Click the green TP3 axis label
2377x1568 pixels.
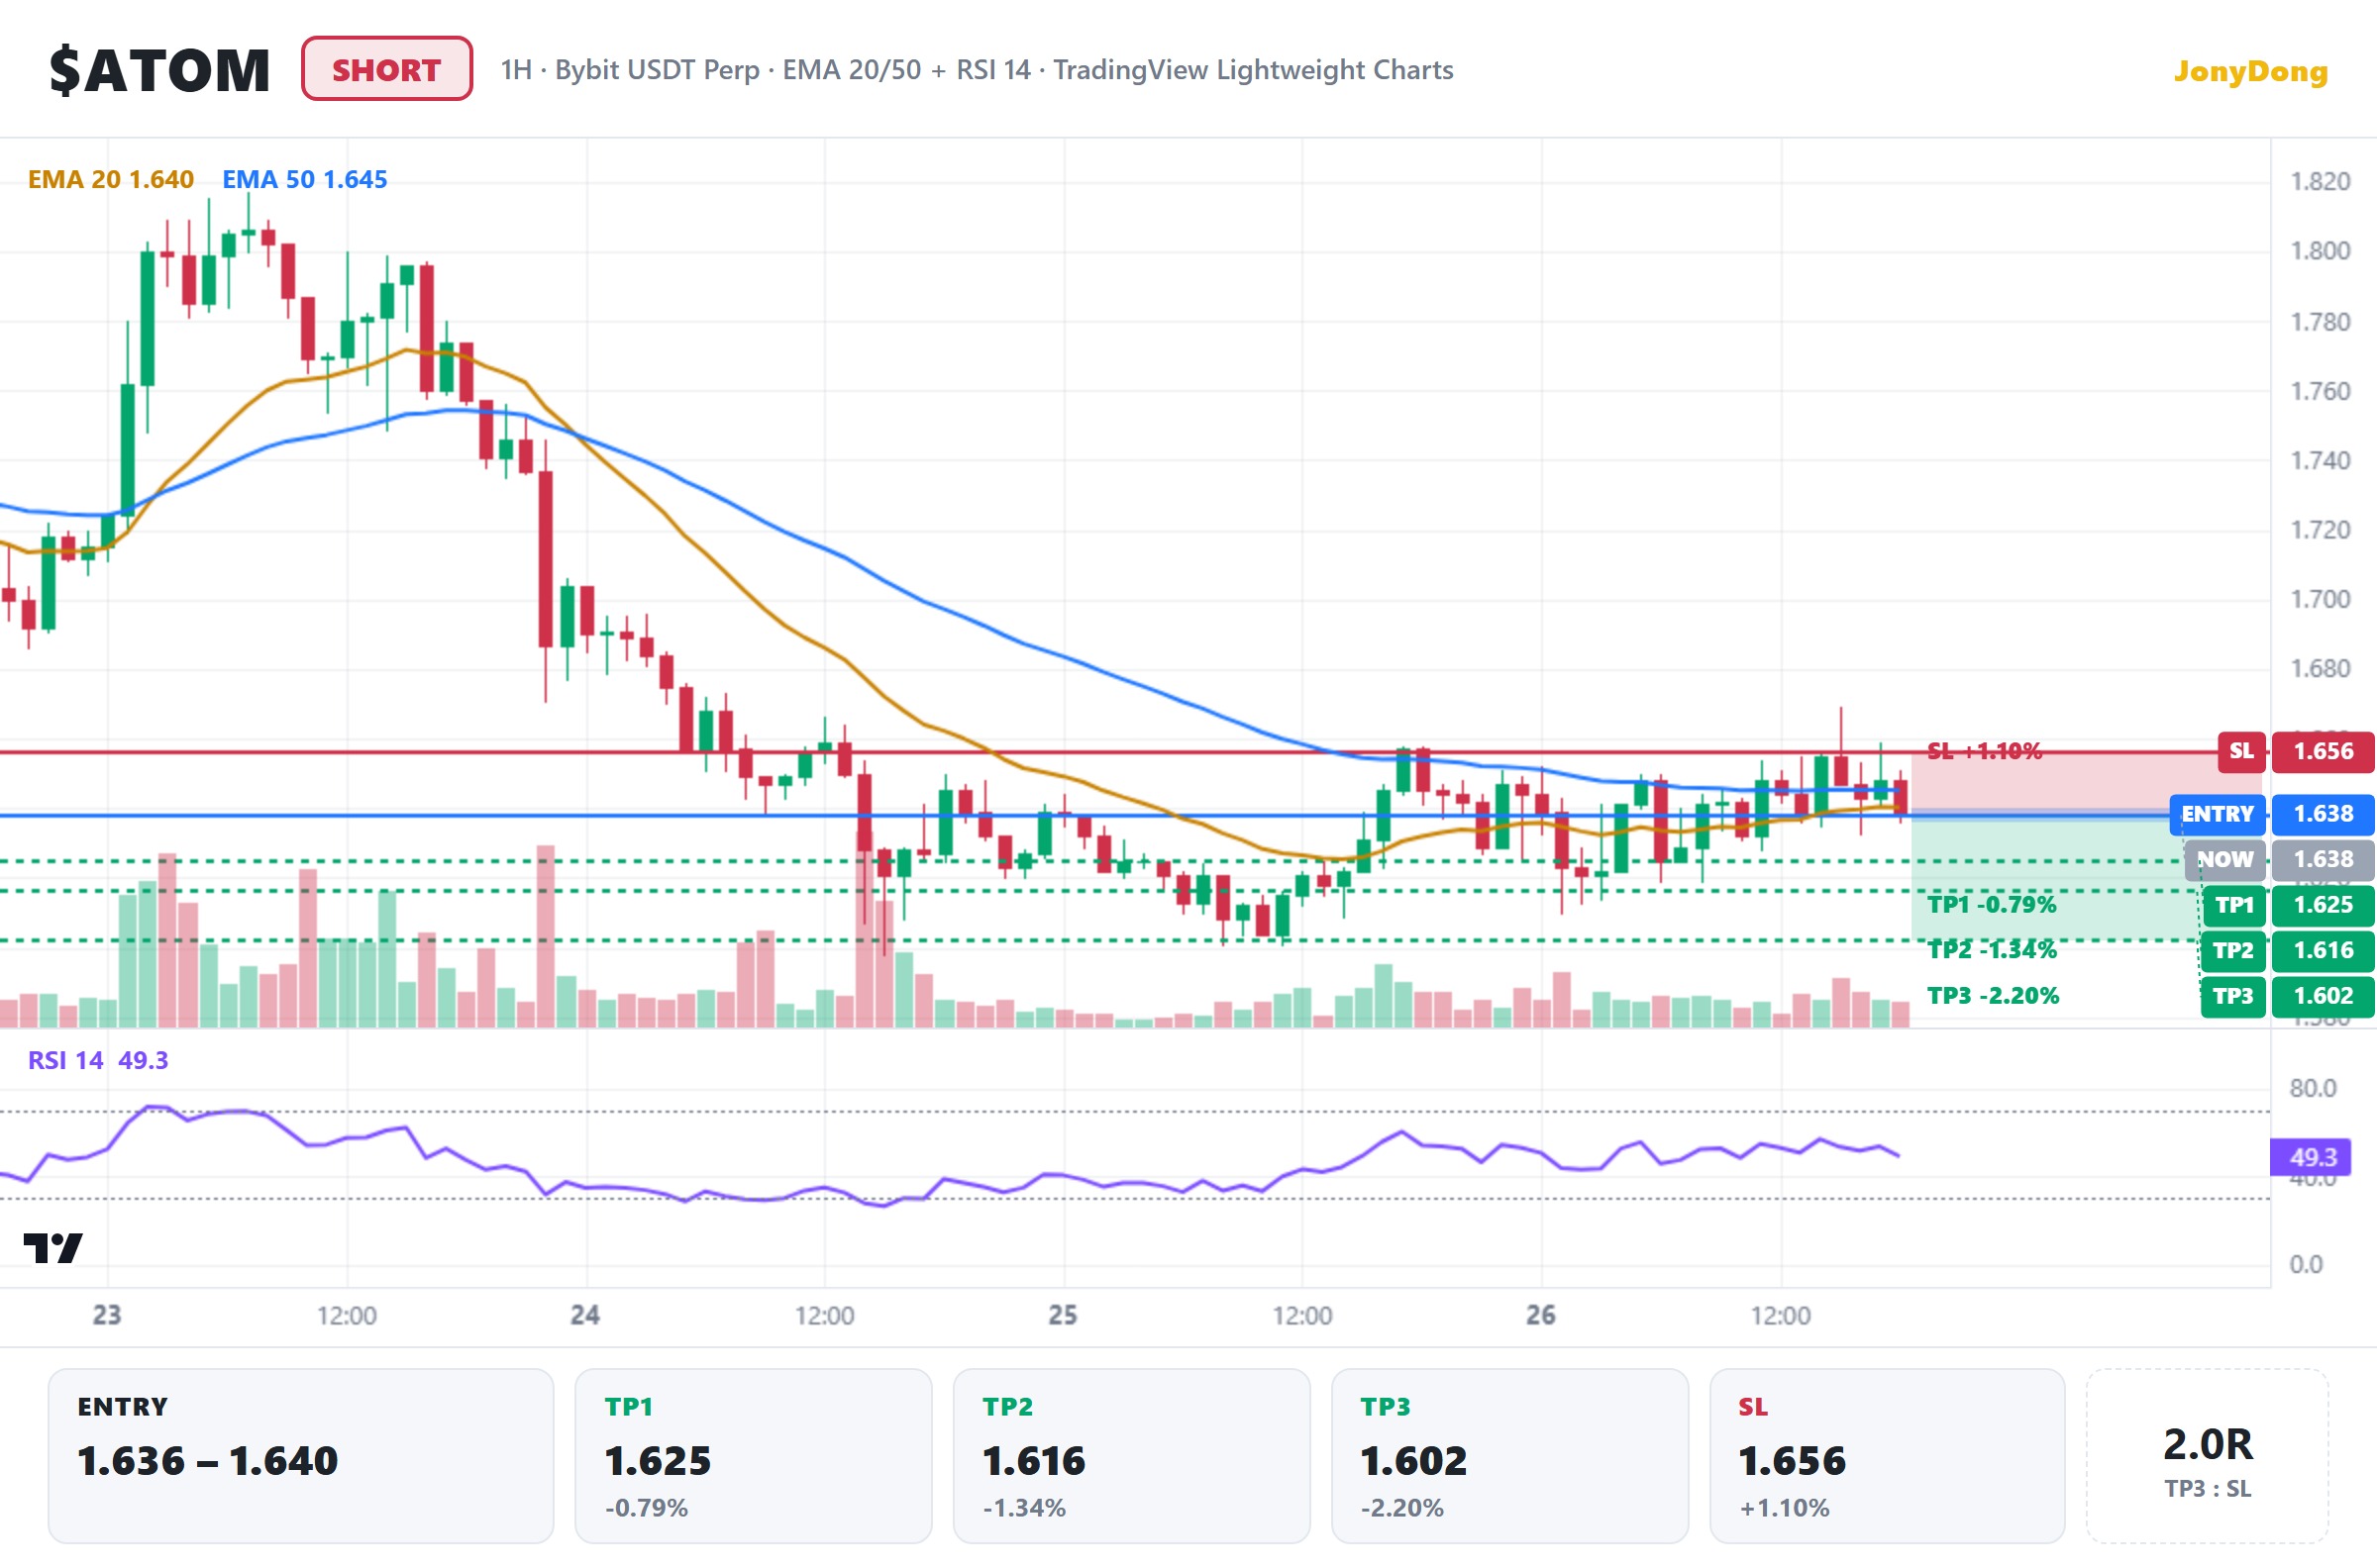[2233, 997]
